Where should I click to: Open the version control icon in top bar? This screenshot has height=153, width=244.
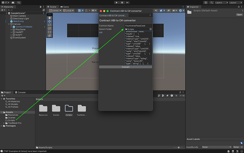click(x=19, y=2)
